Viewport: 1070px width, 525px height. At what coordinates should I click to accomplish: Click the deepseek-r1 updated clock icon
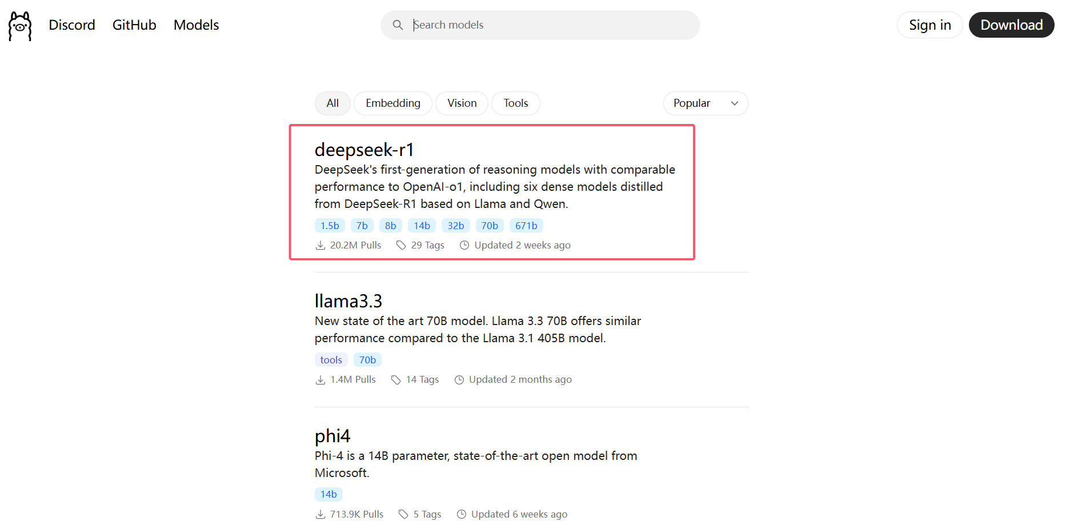(x=464, y=245)
